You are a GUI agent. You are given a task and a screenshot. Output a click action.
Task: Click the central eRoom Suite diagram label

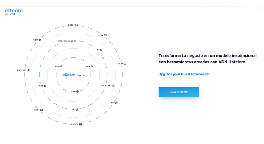[x=73, y=75]
